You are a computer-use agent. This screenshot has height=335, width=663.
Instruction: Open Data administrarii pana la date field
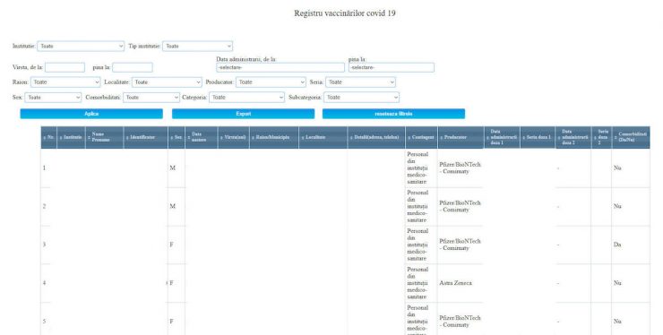click(x=392, y=68)
